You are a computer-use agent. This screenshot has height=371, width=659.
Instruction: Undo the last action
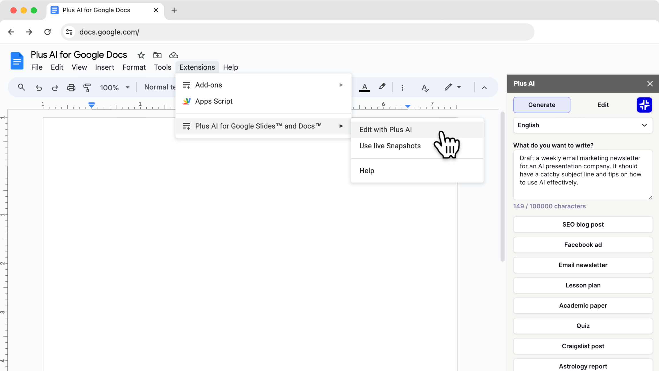coord(39,87)
